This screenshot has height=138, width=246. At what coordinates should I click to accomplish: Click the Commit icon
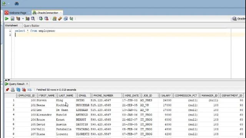pyautogui.click(x=41, y=19)
